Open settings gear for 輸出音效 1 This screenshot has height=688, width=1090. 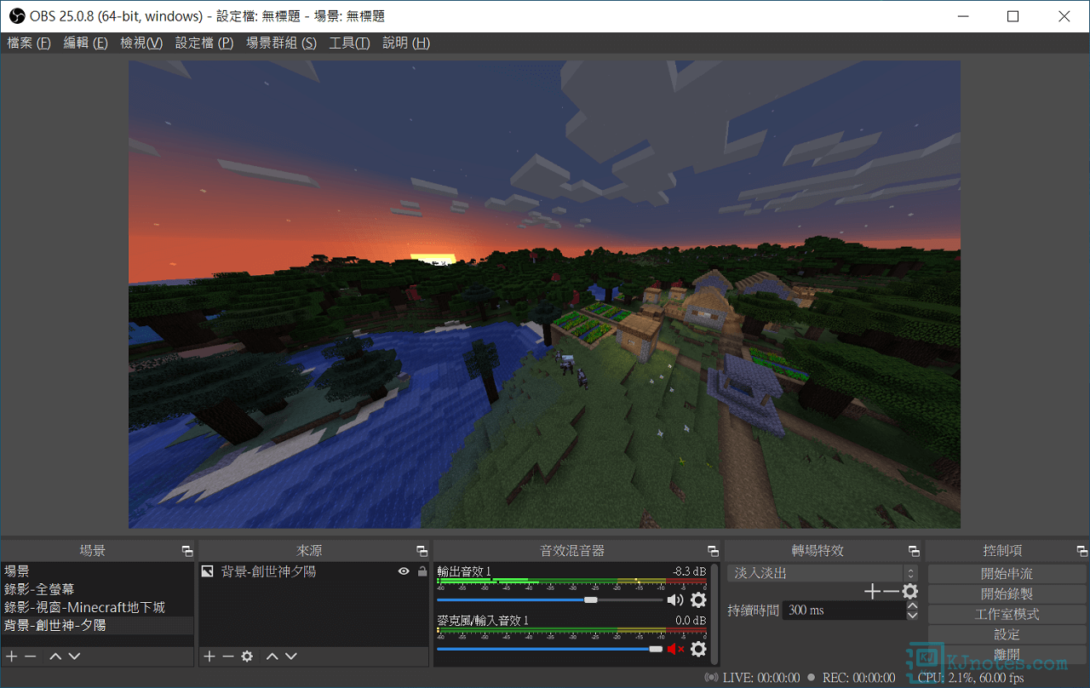coord(698,600)
